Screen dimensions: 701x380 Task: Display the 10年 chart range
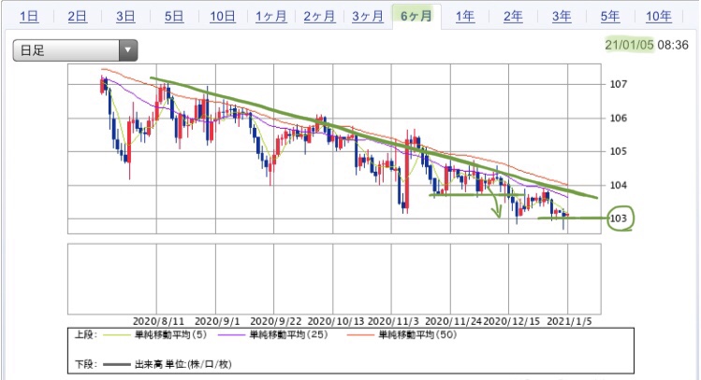(x=659, y=17)
